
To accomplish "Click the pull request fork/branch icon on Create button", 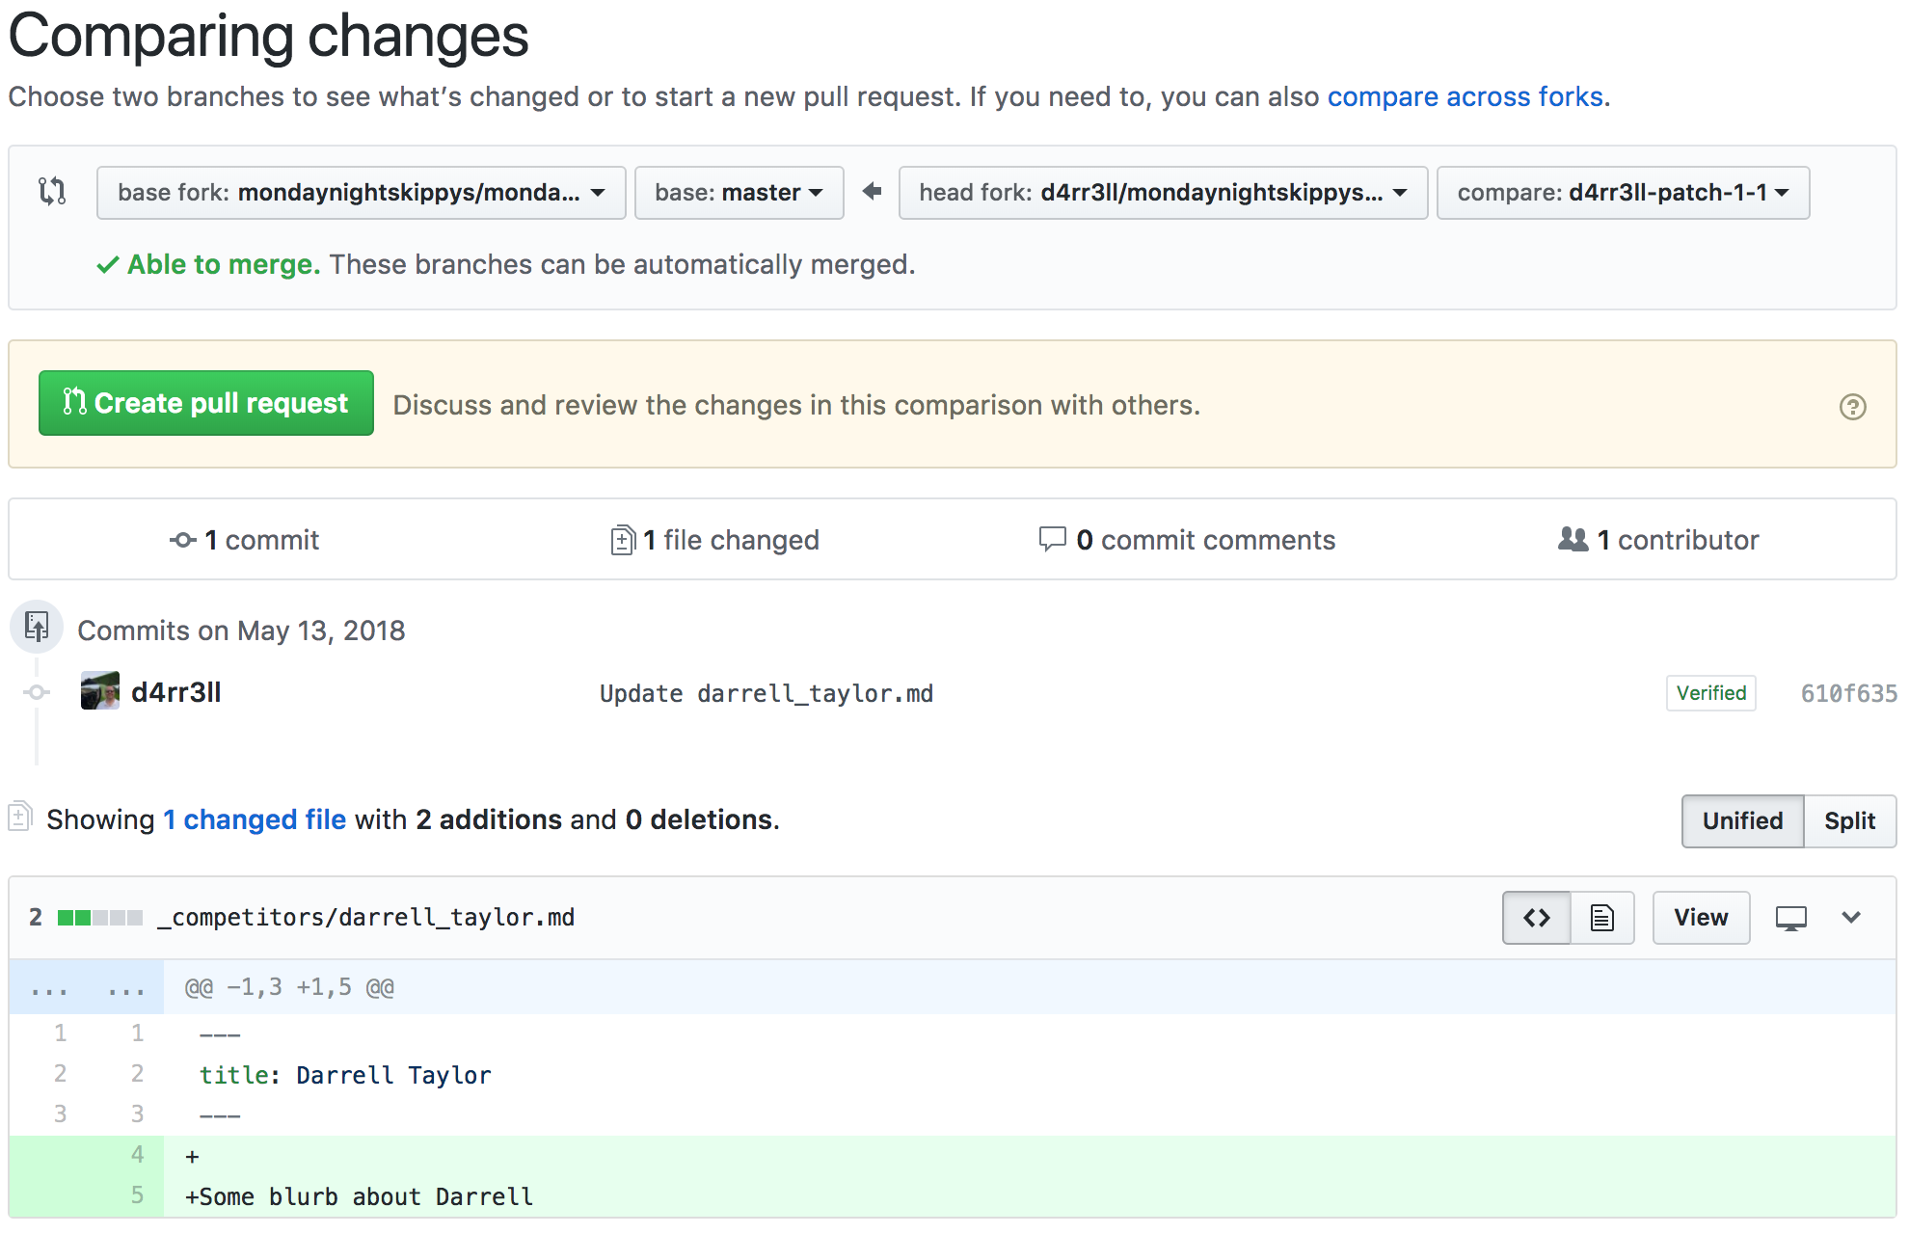I will click(75, 405).
